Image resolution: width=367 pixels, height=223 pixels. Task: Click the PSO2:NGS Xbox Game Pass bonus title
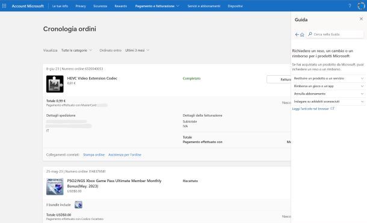114,183
